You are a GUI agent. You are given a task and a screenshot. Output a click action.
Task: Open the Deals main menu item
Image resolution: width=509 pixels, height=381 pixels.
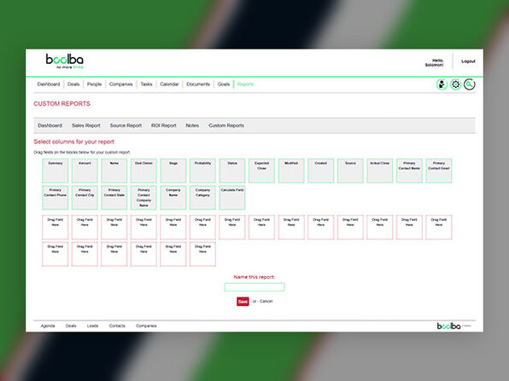coord(73,84)
